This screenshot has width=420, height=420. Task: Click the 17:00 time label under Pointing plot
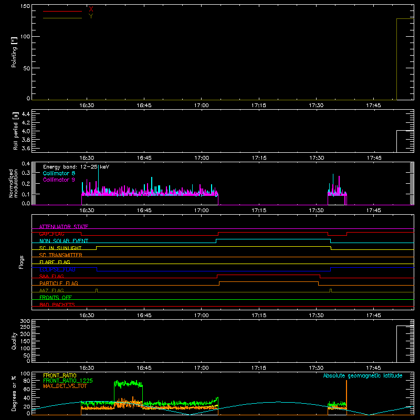(202, 106)
